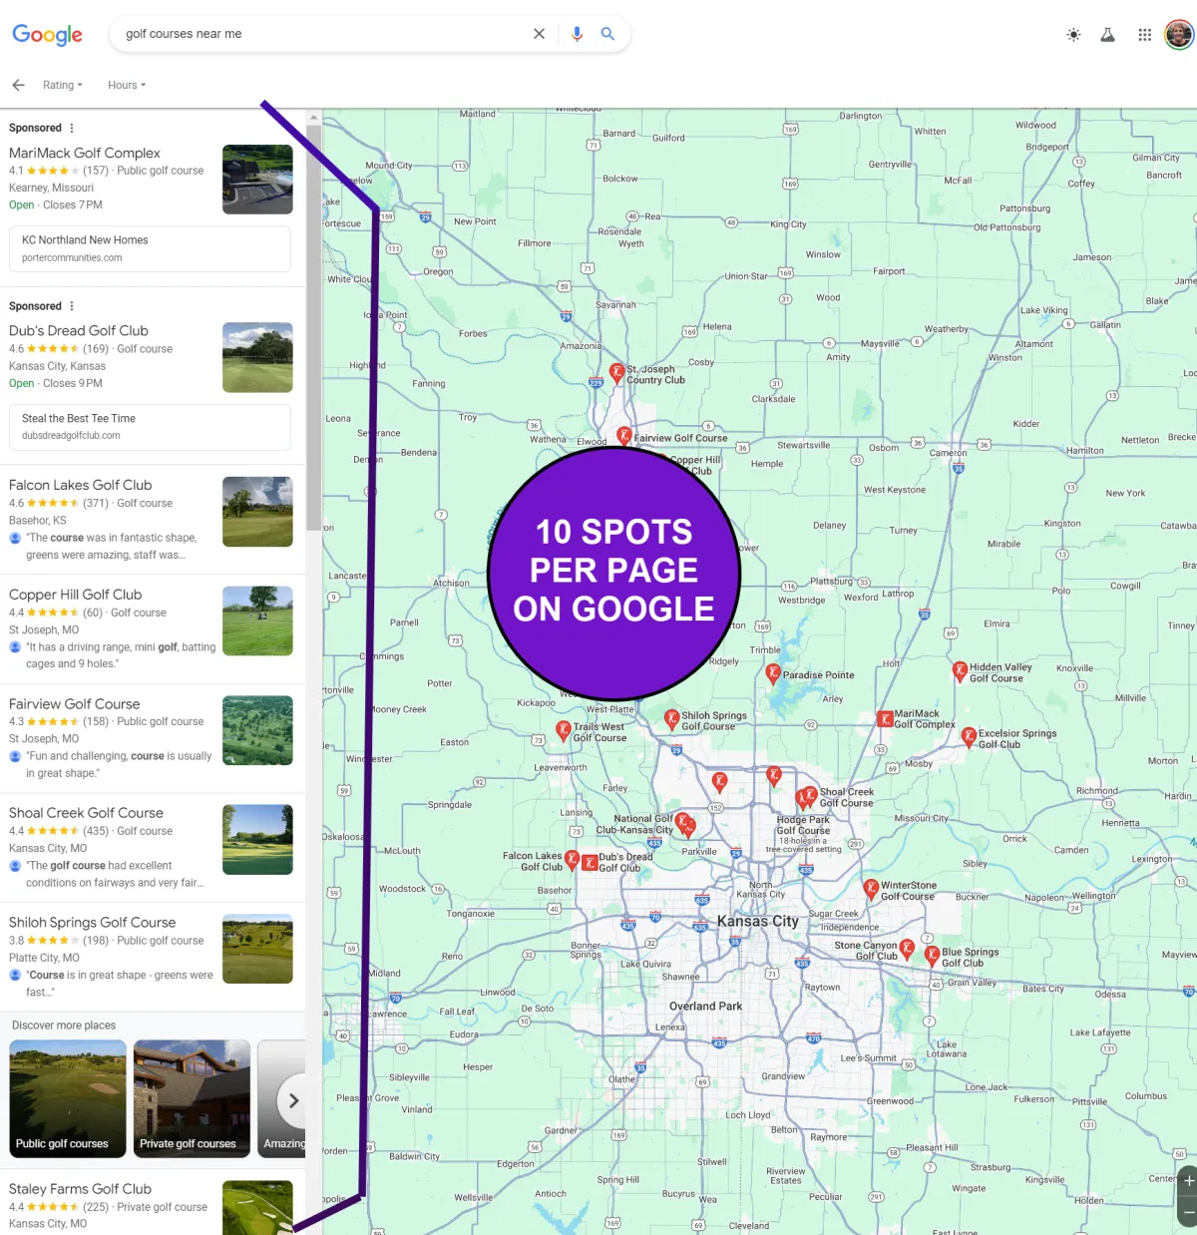
Task: Click MariMack Golf Complex map marker
Action: point(885,718)
